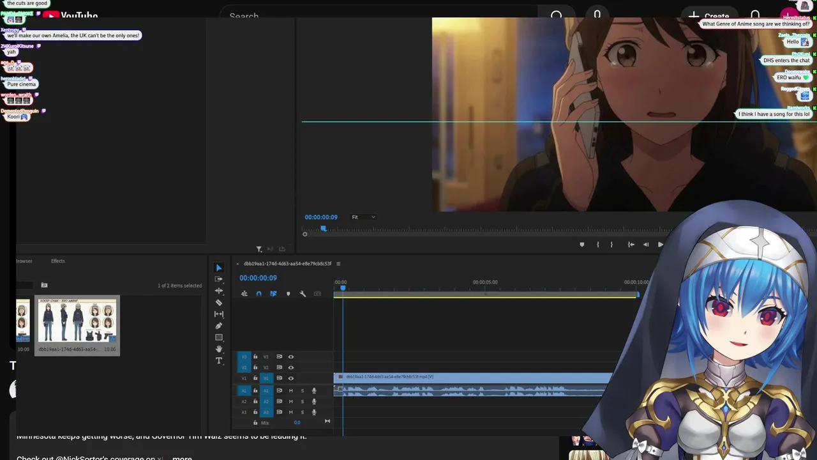Click the A1 source patching button
Image resolution: width=817 pixels, height=460 pixels.
click(244, 390)
